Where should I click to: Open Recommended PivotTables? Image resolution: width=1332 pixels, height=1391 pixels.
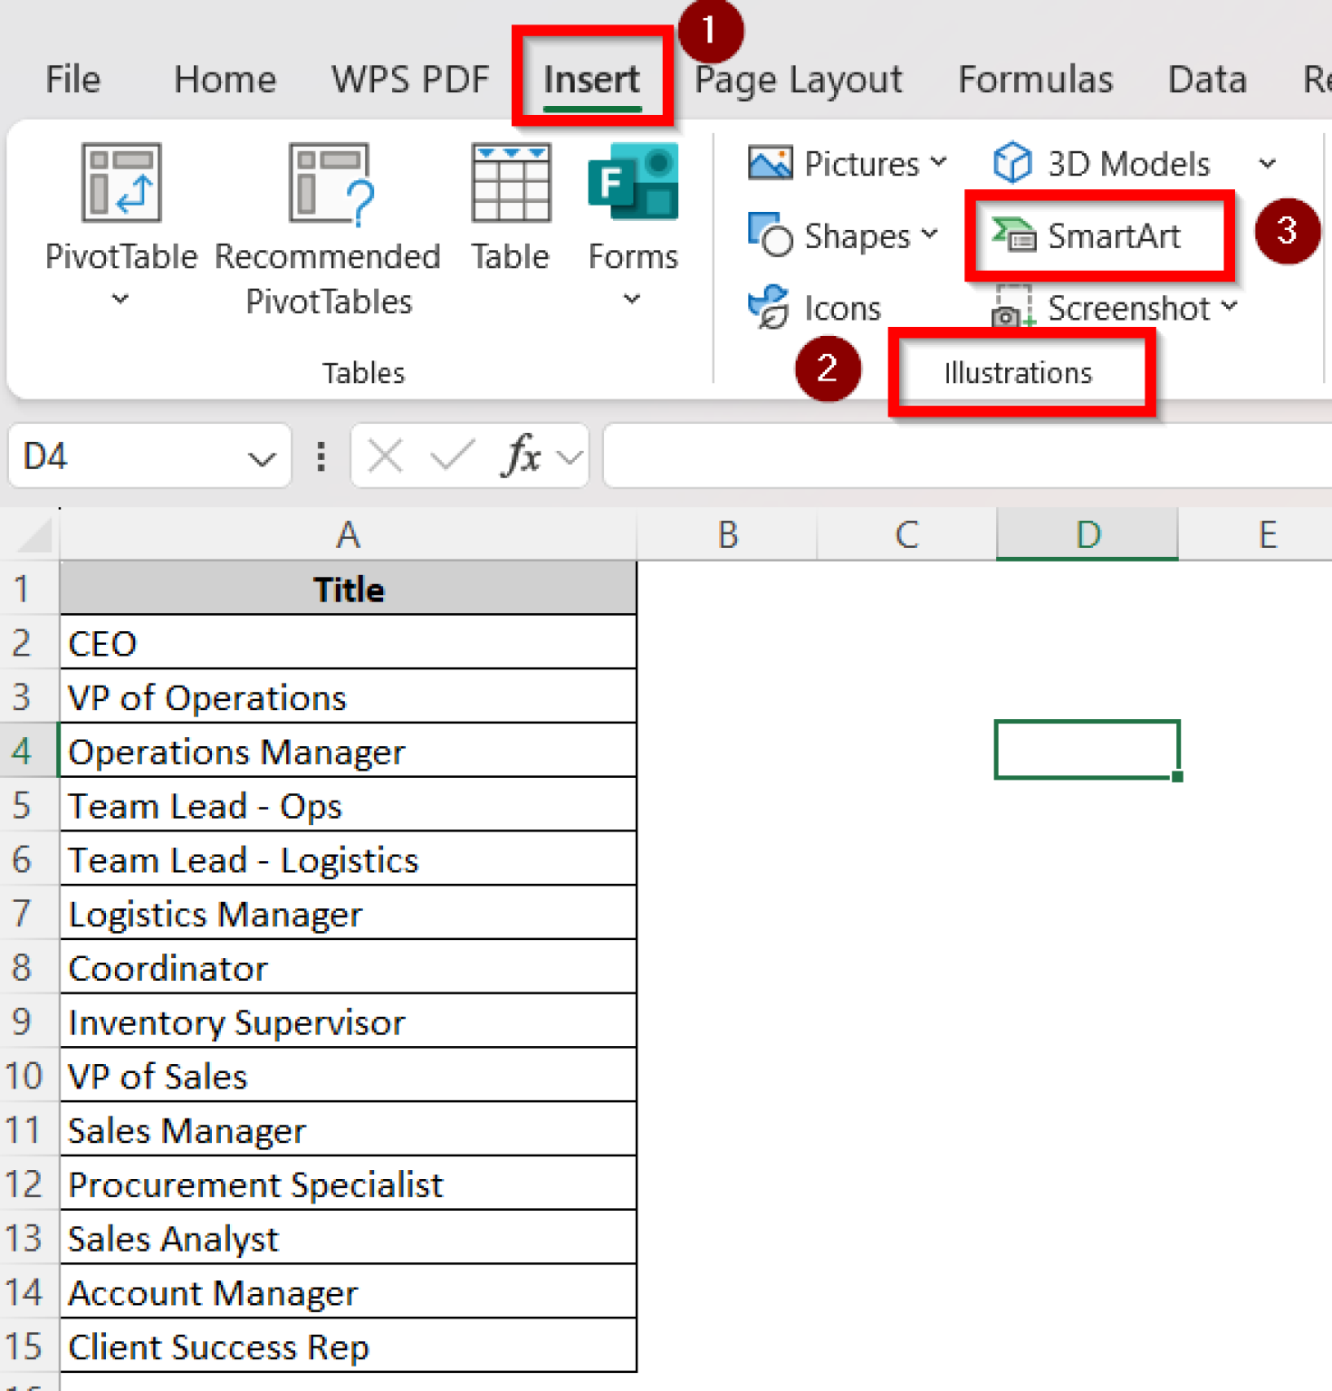(x=328, y=217)
